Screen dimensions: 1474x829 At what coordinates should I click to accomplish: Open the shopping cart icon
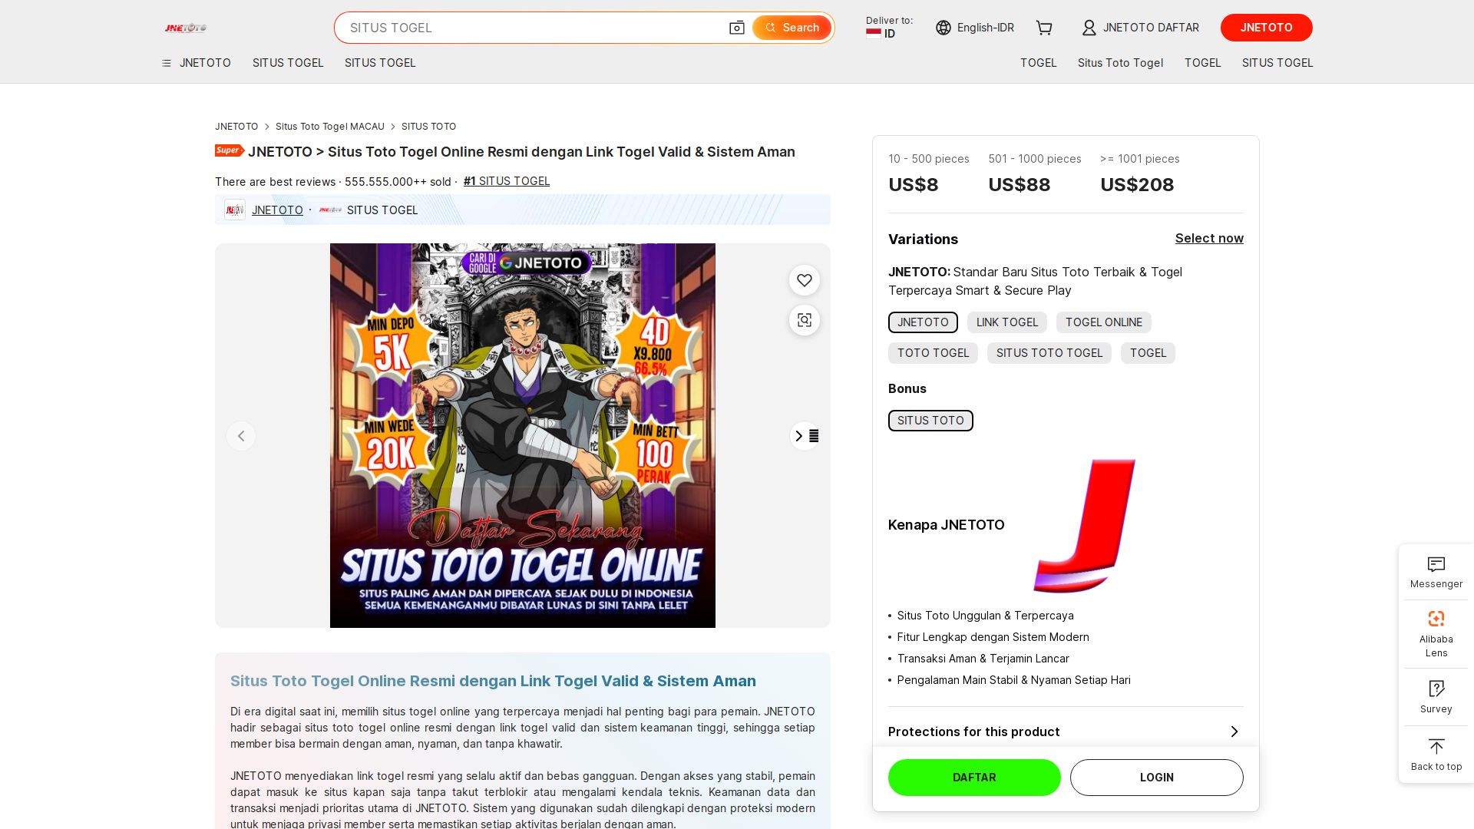(1044, 28)
